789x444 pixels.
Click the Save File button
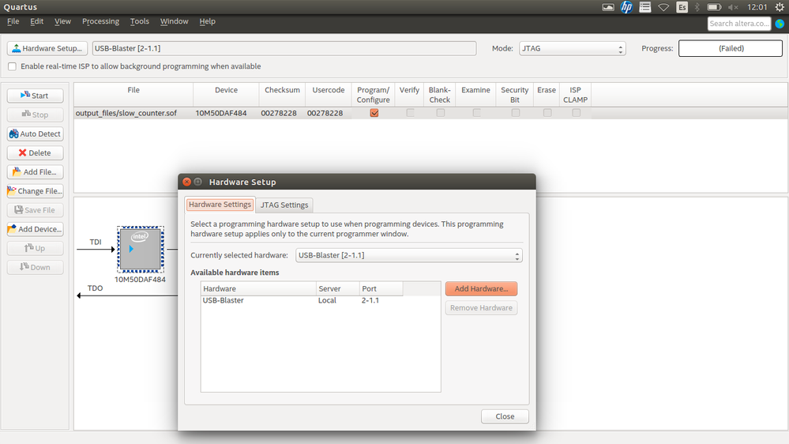[x=36, y=210]
